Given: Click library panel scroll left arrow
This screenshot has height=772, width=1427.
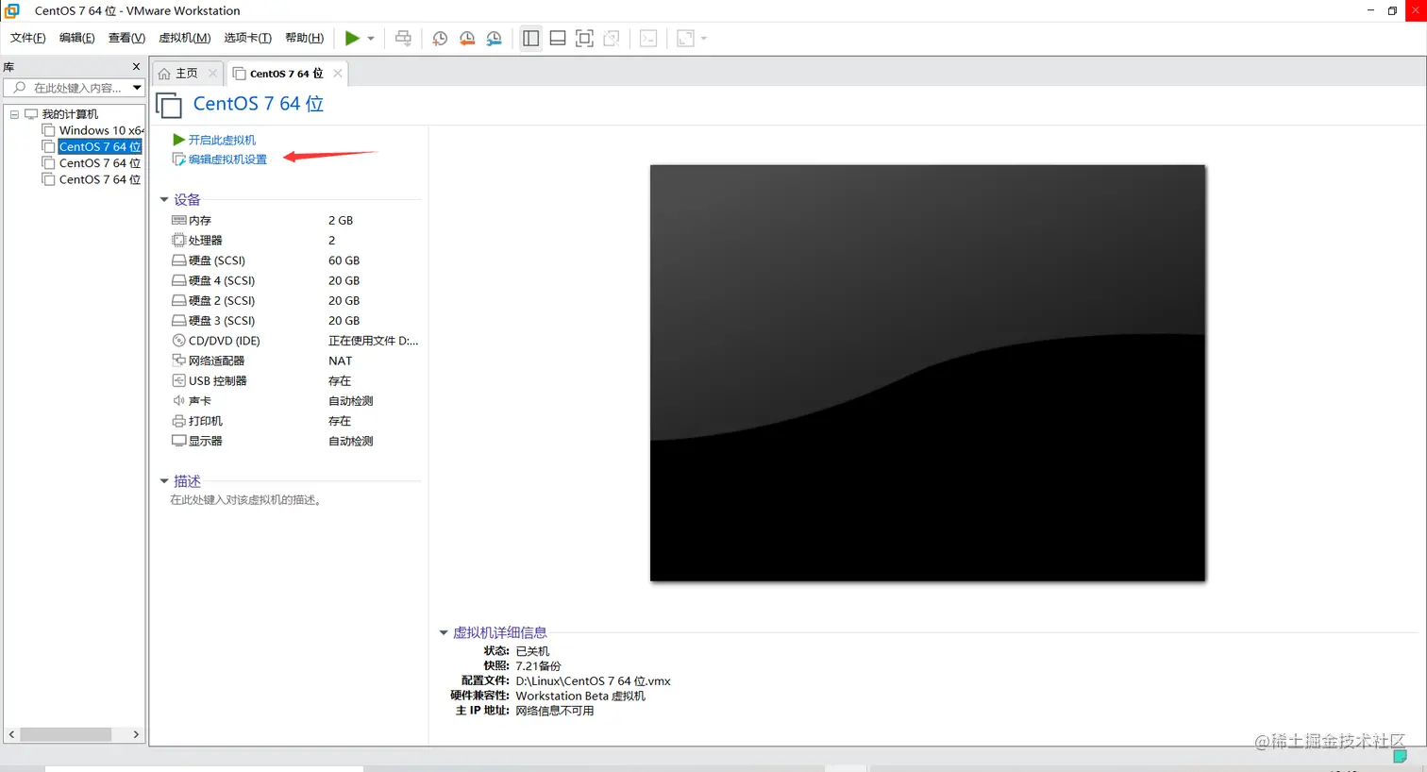Looking at the screenshot, I should point(11,734).
